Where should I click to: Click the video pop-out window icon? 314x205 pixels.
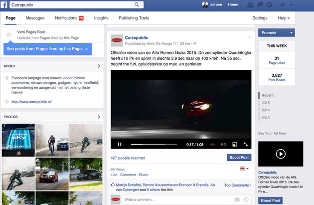pos(234,144)
